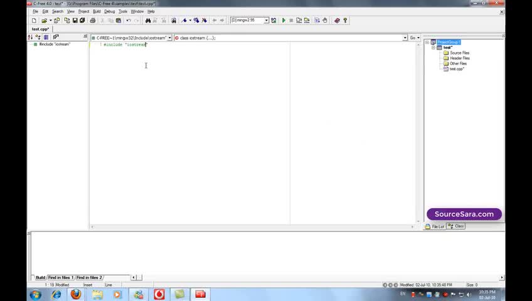The image size is (532, 301).
Task: Open the Project menu
Action: (x=83, y=11)
